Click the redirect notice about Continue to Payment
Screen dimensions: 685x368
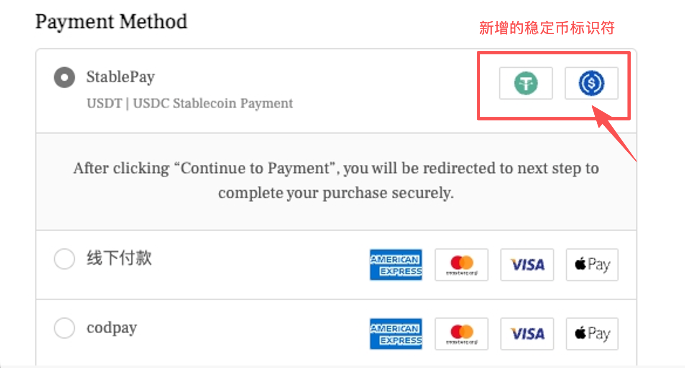pyautogui.click(x=336, y=180)
